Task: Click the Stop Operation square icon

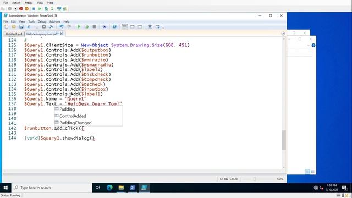Action: pos(94,27)
